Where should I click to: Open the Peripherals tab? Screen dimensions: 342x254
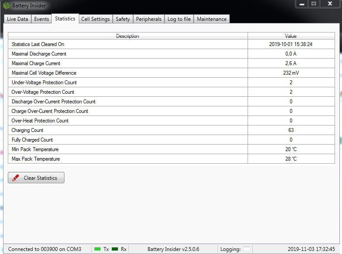[x=148, y=19]
